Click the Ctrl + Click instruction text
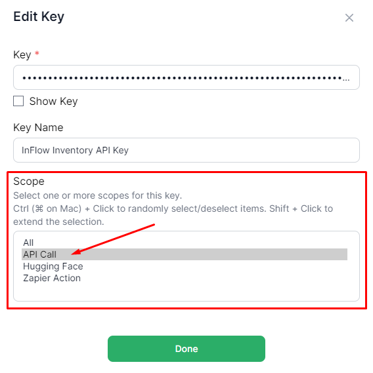Image resolution: width=373 pixels, height=373 pixels. (173, 215)
